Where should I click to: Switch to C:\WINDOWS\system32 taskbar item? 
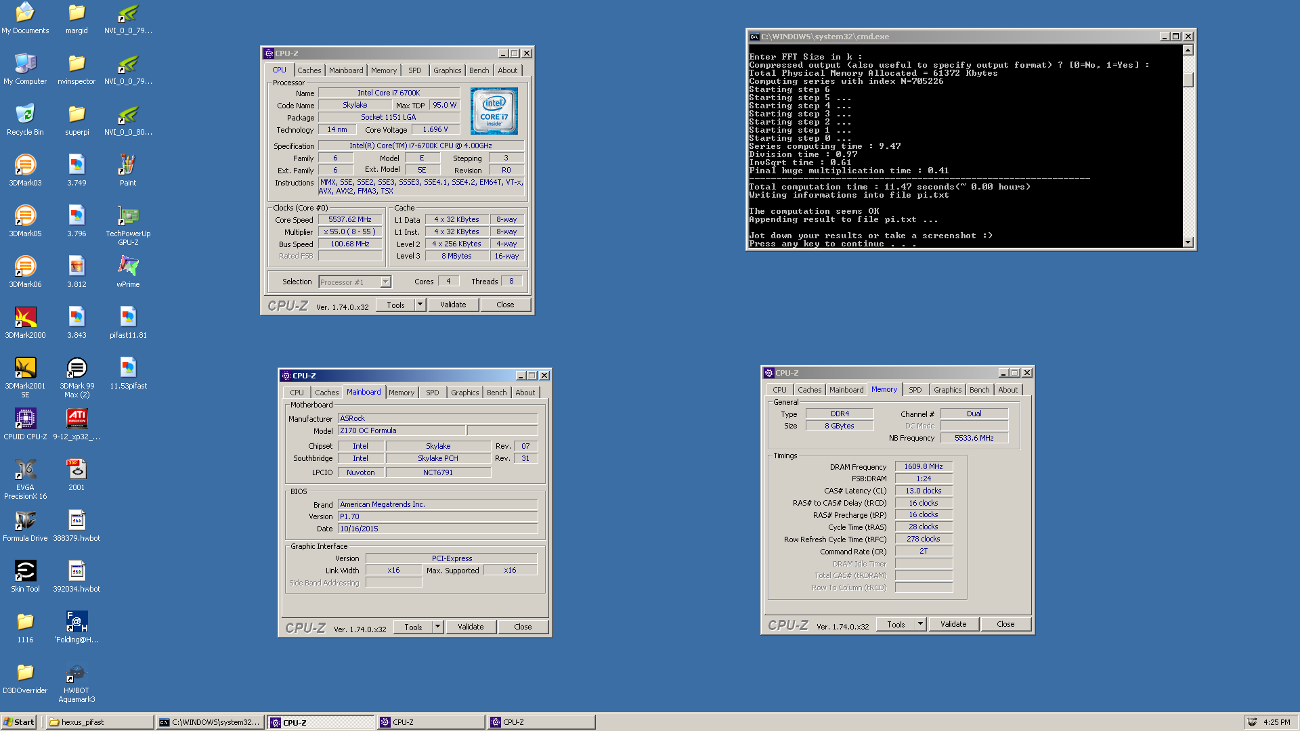pyautogui.click(x=209, y=722)
